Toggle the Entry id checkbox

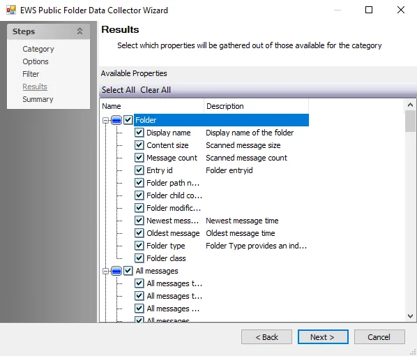(139, 170)
